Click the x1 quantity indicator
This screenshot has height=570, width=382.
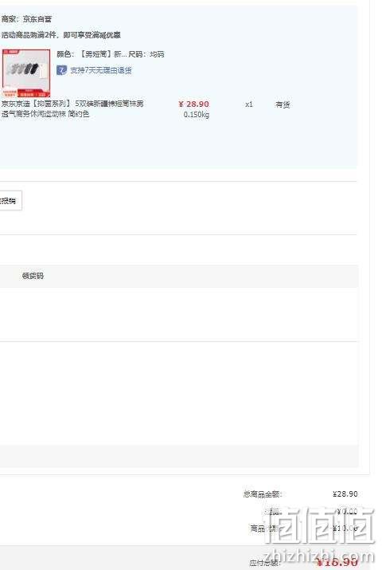[x=249, y=104]
